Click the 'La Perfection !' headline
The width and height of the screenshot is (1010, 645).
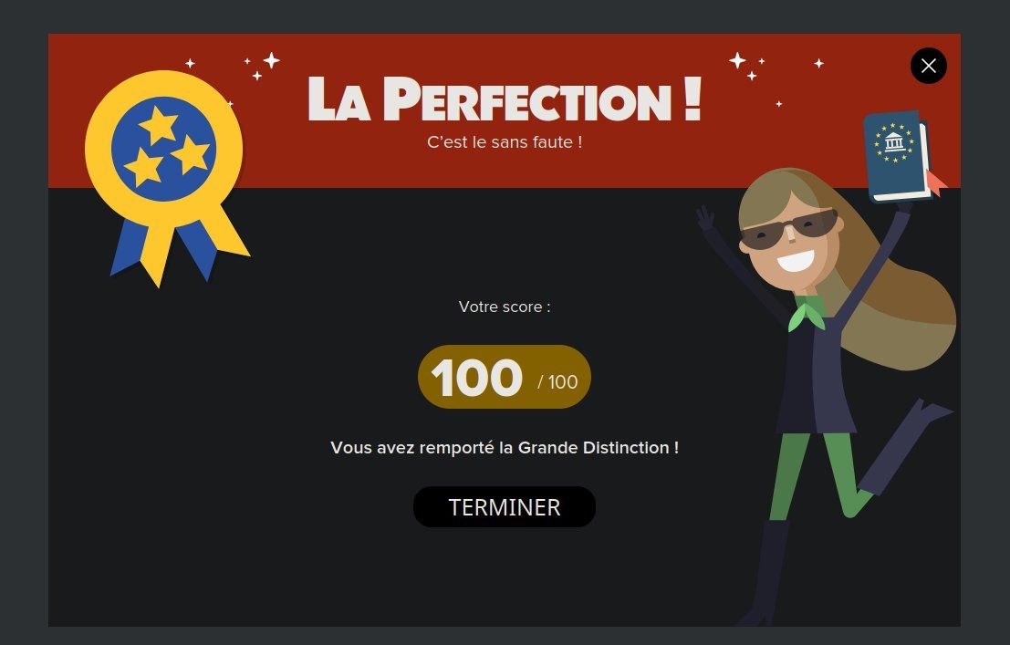505,99
